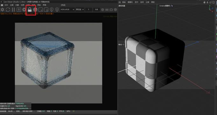Open the kernel type dropdown next to HDR/sRGB

pyautogui.click(x=80, y=10)
